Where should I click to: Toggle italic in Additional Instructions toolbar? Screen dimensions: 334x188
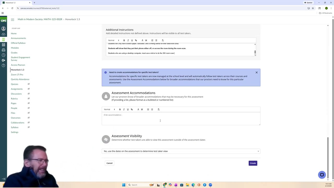point(128,40)
